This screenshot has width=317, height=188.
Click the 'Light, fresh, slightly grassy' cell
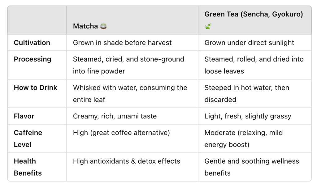(248, 116)
